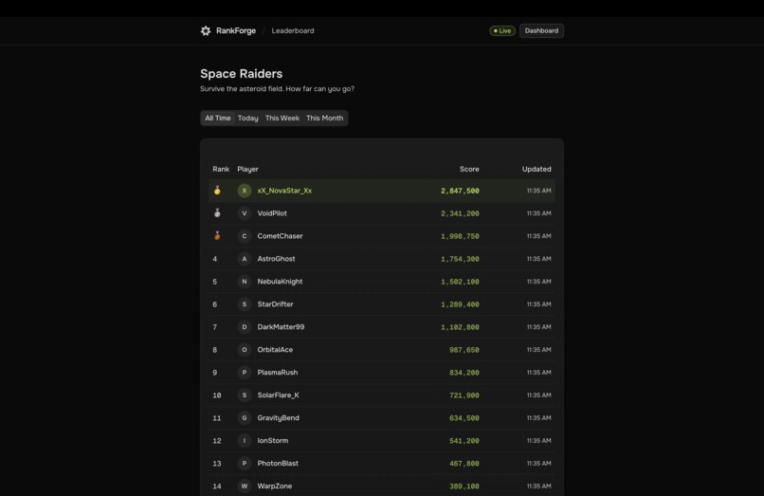Click AstroGhost's A avatar icon
Screen dimensions: 764x496
click(x=245, y=259)
